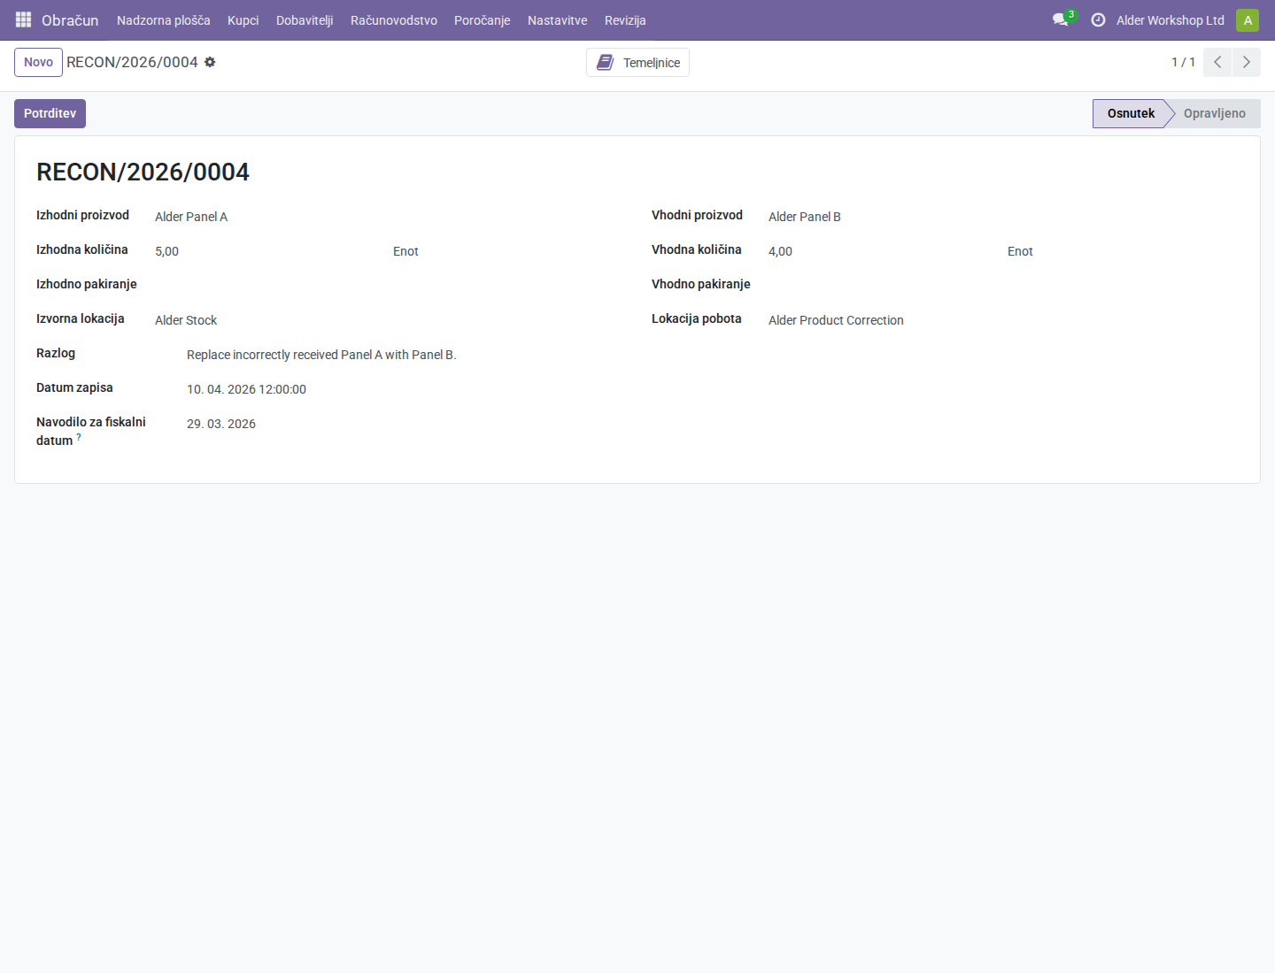1275x973 pixels.
Task: Open the Poročanje menu
Action: tap(483, 20)
